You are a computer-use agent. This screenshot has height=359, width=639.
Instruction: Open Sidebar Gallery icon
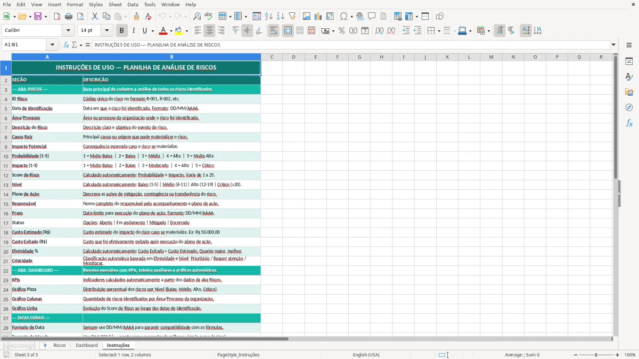point(629,92)
